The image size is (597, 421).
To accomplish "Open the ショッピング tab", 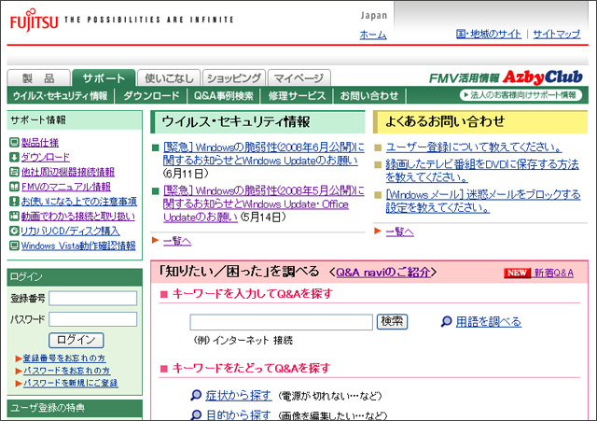I will pos(234,78).
